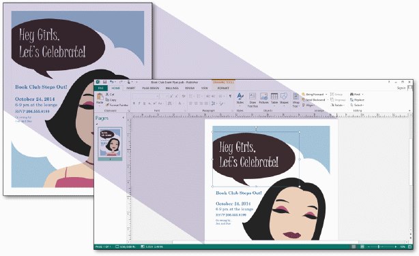Viewport: 419px width, 256px height.
Task: Open the Select dropdown in Editing
Action: point(357,105)
